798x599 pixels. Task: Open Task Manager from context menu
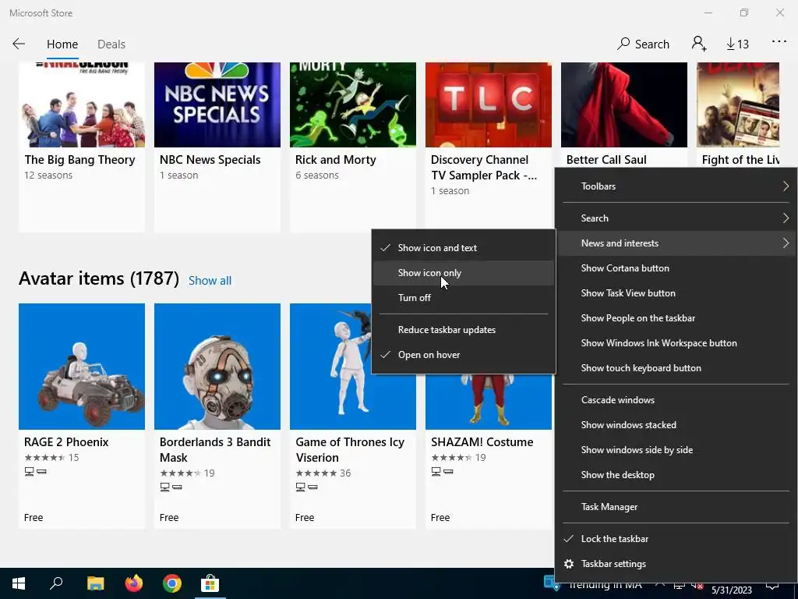pyautogui.click(x=677, y=507)
